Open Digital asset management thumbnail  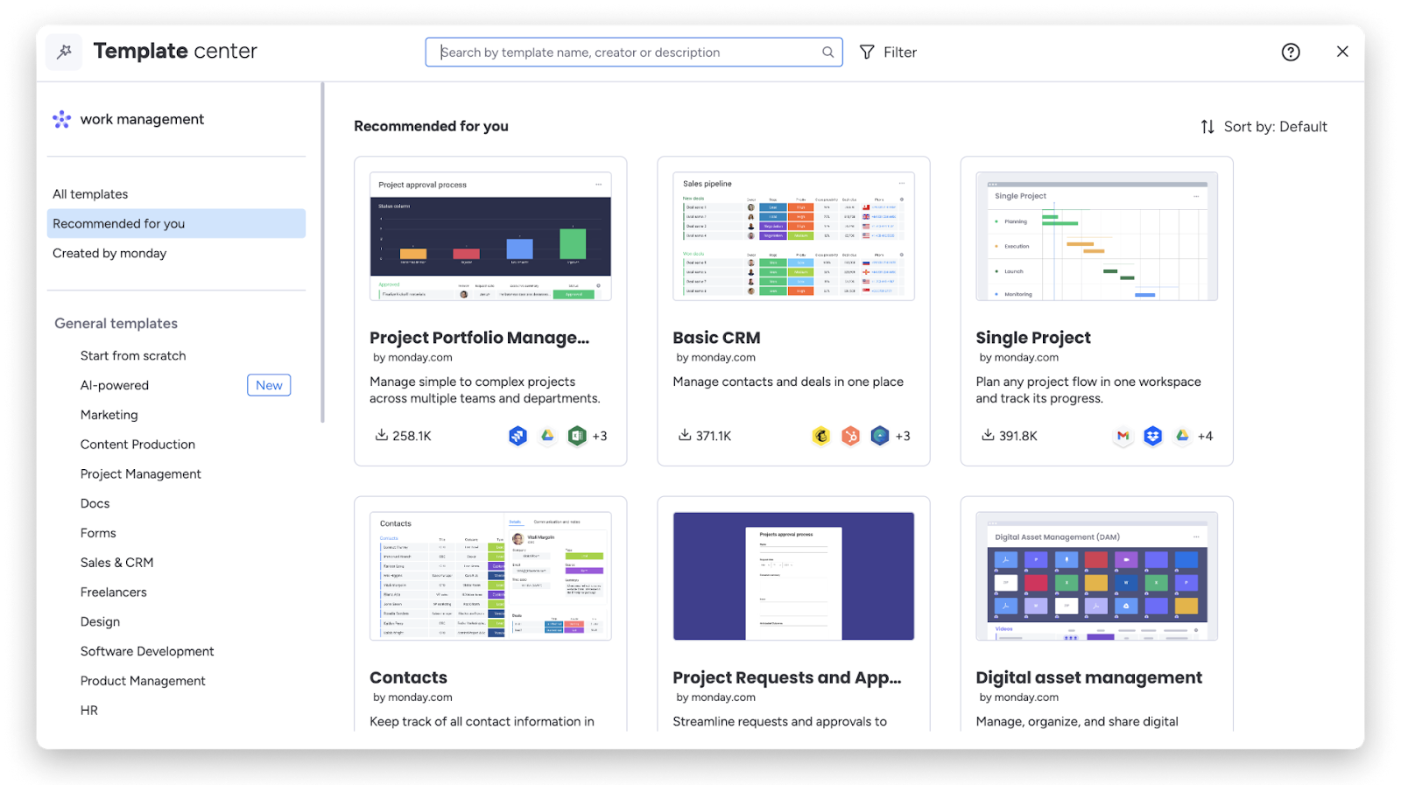click(1096, 576)
